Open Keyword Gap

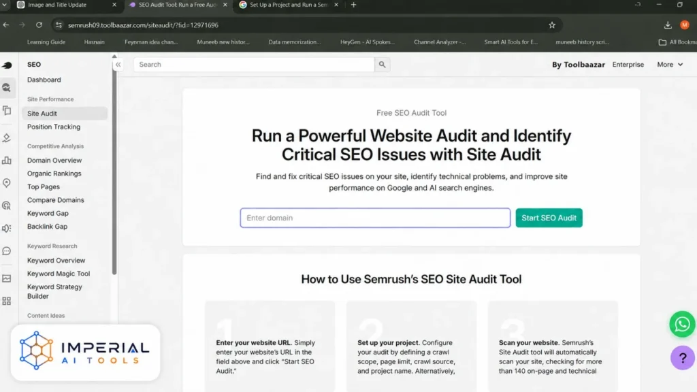coord(48,213)
